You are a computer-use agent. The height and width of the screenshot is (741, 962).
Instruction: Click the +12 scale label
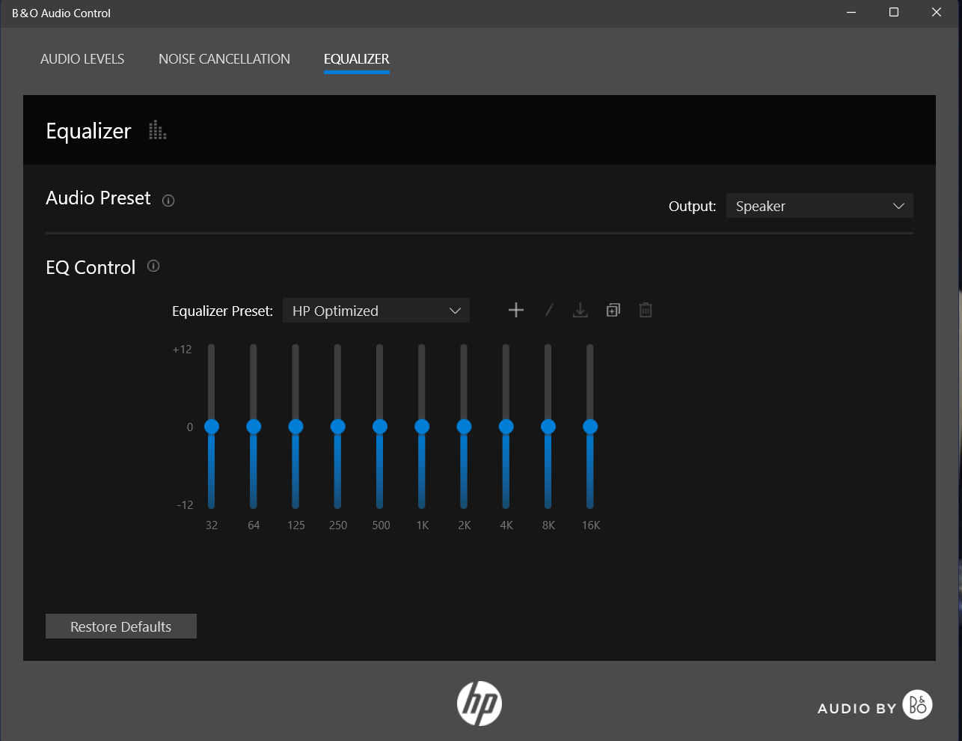(x=183, y=350)
